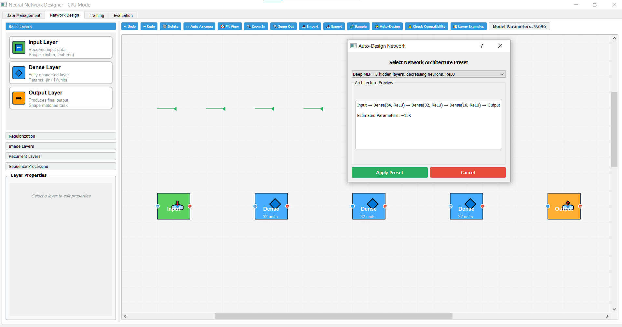622x327 pixels.
Task: Click the canvas scroll-up arrow
Action: click(614, 38)
